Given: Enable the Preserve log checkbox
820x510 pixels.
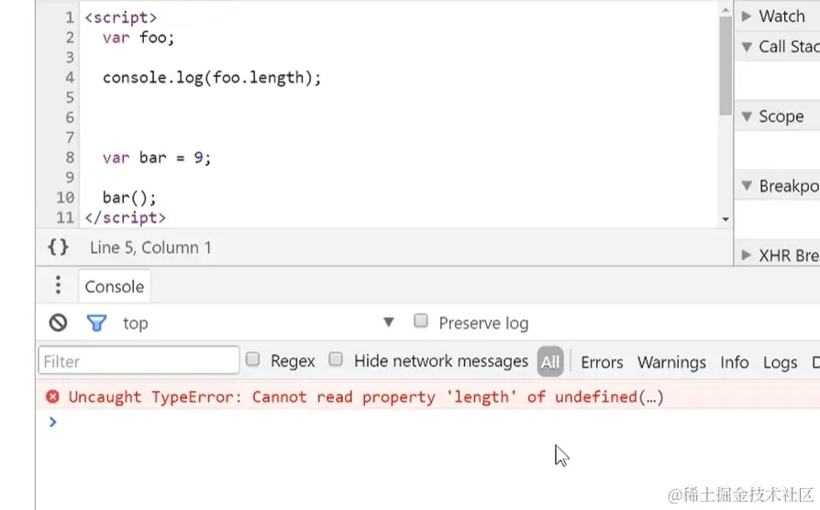Looking at the screenshot, I should coord(420,321).
